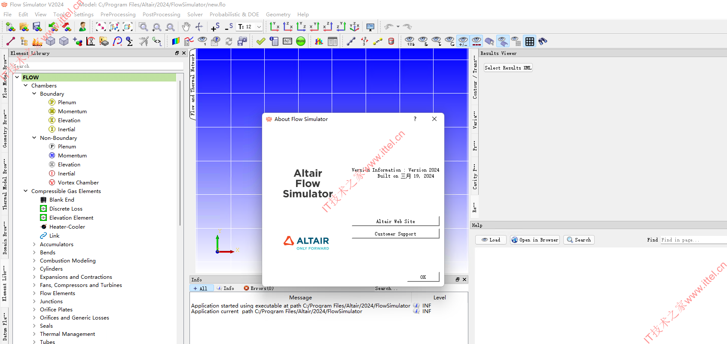Toggle the eye G label visibility
Image resolution: width=727 pixels, height=344 pixels.
click(x=450, y=41)
